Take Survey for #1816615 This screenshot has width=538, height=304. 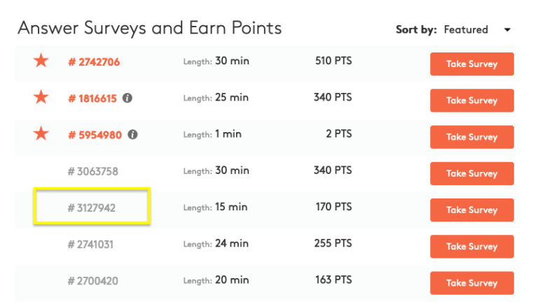[471, 101]
